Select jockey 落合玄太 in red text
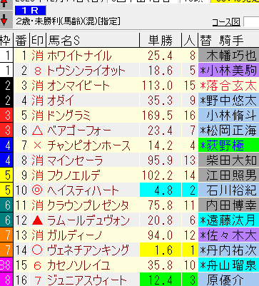Image resolution: width=259 pixels, height=286 pixels. (x=229, y=86)
